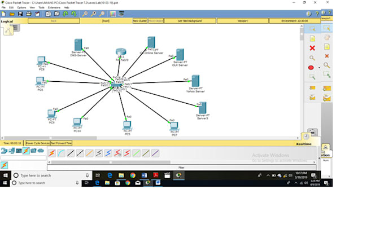Click the New Cluster button

(x=140, y=21)
